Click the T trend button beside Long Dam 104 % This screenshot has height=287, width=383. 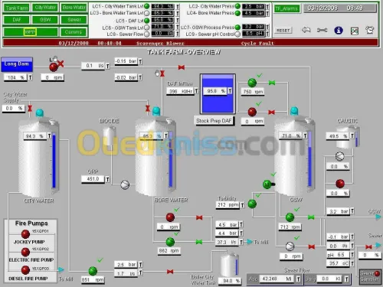tap(30, 77)
